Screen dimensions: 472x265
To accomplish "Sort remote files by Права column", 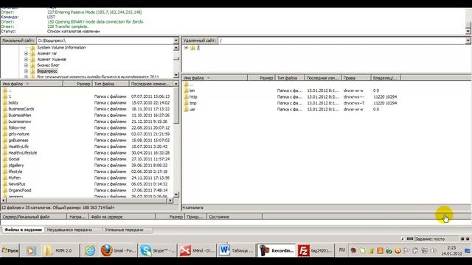I will [x=356, y=78].
